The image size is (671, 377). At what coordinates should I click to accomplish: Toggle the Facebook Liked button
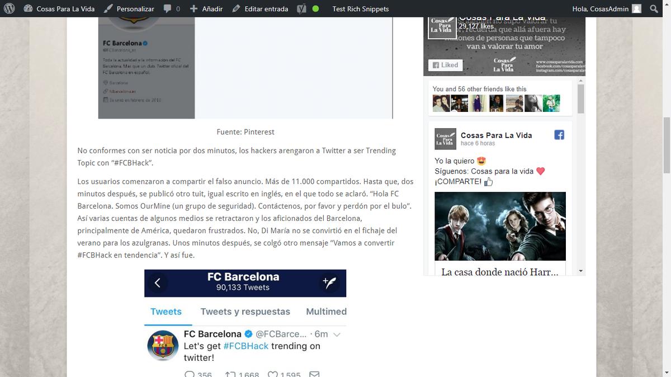446,65
